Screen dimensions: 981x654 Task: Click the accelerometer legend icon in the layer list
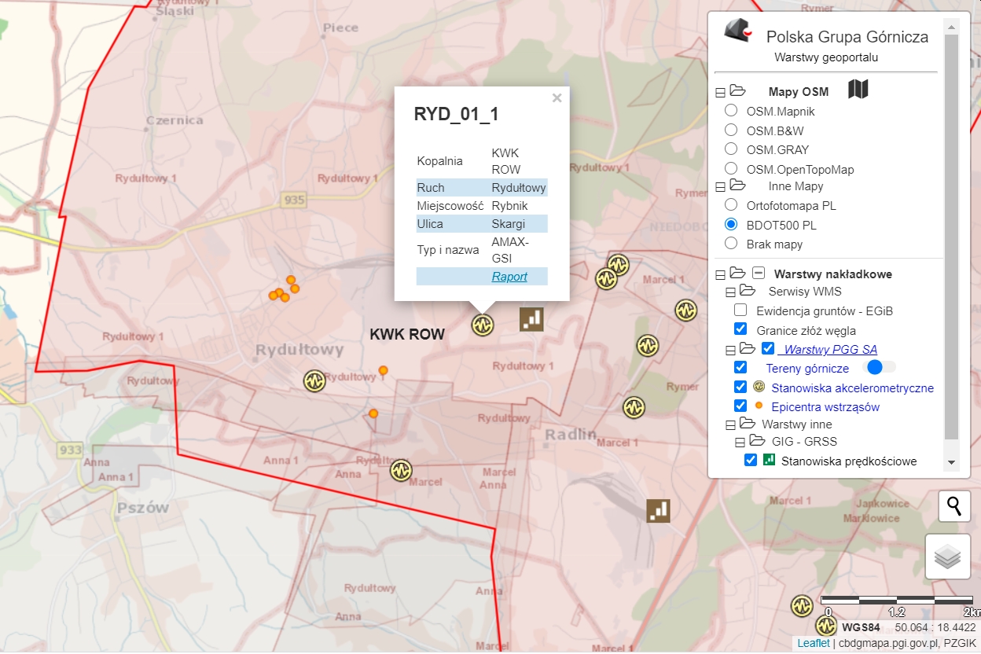(x=759, y=386)
